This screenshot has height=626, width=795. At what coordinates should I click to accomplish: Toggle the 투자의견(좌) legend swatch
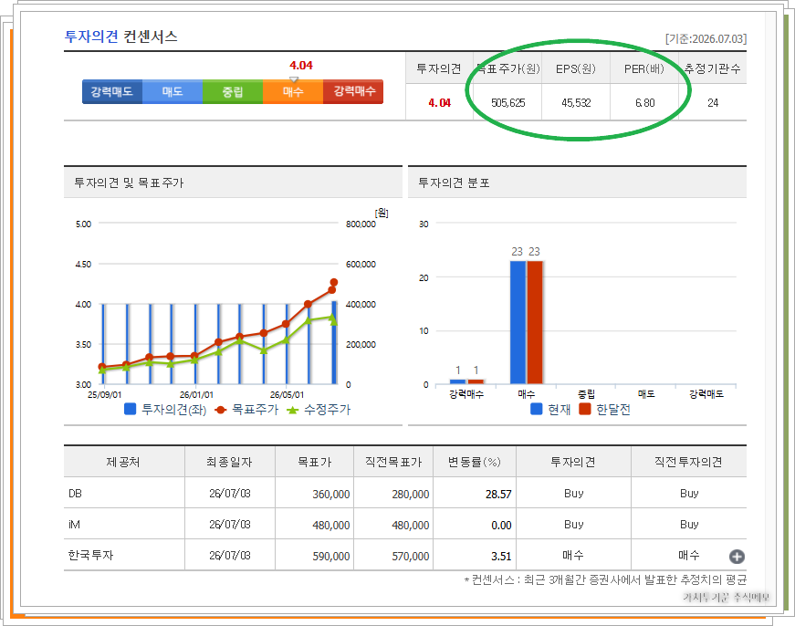[x=131, y=409]
